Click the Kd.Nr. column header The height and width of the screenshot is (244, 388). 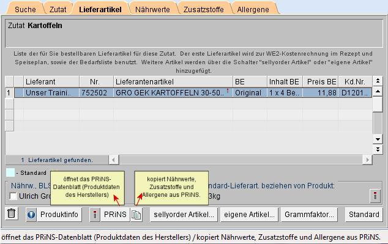(355, 81)
